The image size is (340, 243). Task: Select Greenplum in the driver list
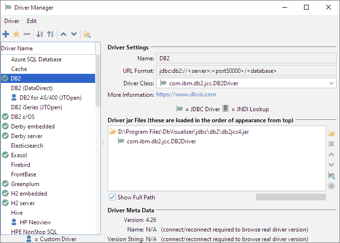(25, 184)
